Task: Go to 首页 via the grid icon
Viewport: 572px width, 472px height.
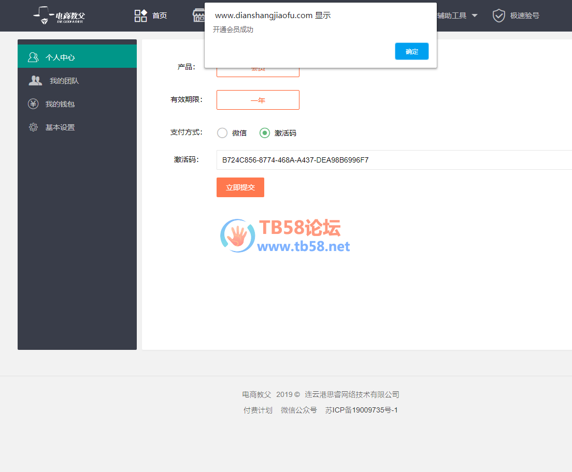Action: [140, 16]
